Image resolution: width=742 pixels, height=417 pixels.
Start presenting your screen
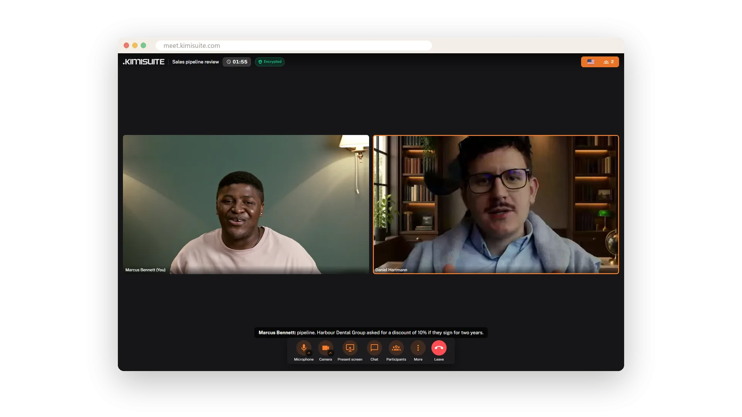350,347
